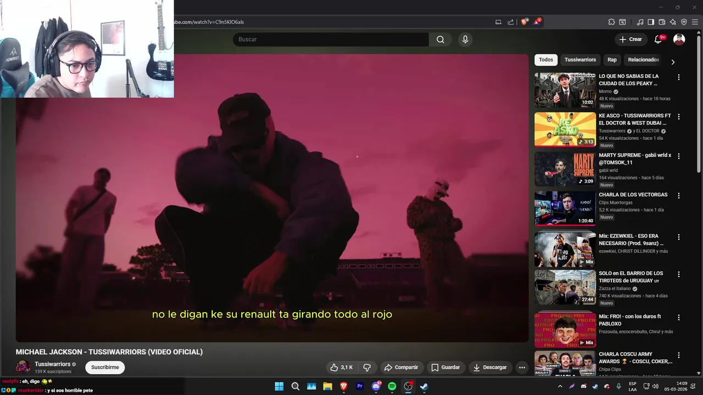Start voice search with microphone icon
This screenshot has height=395, width=703.
465,39
